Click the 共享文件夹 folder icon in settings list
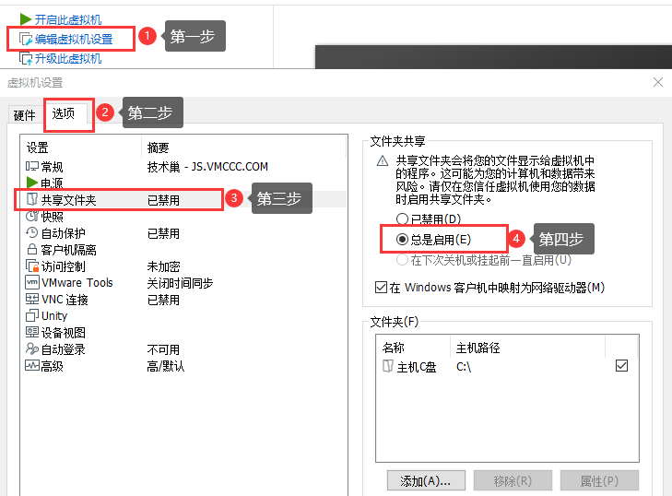The height and width of the screenshot is (496, 672). pyautogui.click(x=32, y=199)
